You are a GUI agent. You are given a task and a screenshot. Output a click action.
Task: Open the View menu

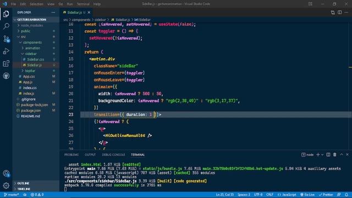pos(51,4)
